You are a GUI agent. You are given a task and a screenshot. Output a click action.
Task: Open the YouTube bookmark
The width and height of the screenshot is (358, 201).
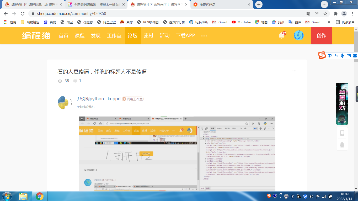point(241,22)
